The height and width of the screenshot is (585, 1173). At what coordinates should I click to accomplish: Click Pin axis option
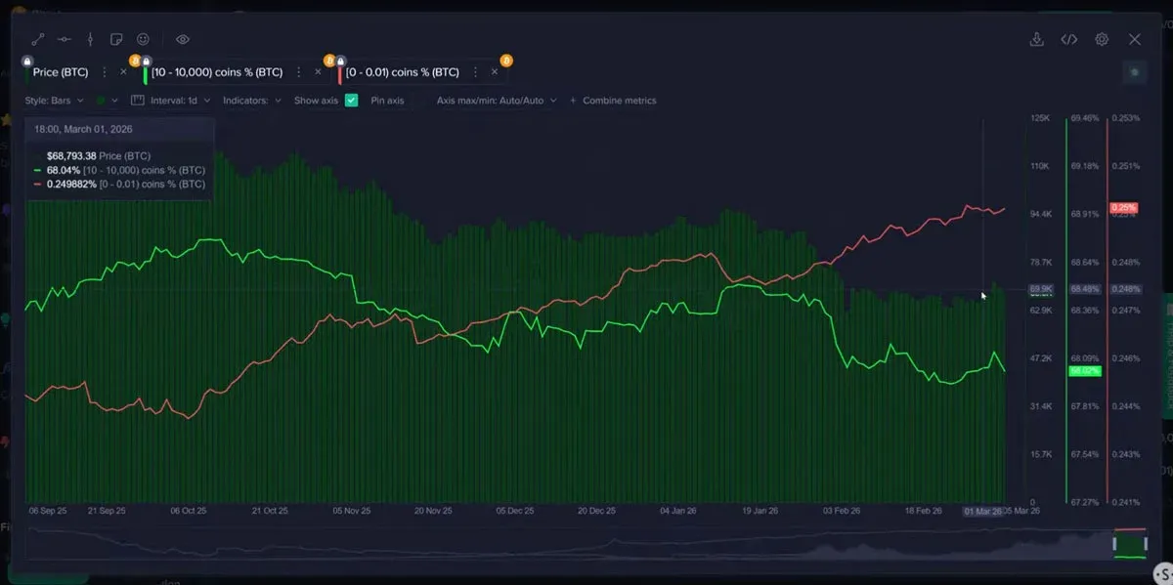click(x=389, y=100)
